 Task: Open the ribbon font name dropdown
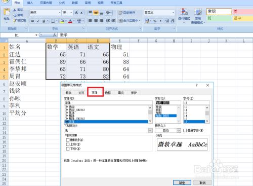pyautogui.click(x=60, y=13)
